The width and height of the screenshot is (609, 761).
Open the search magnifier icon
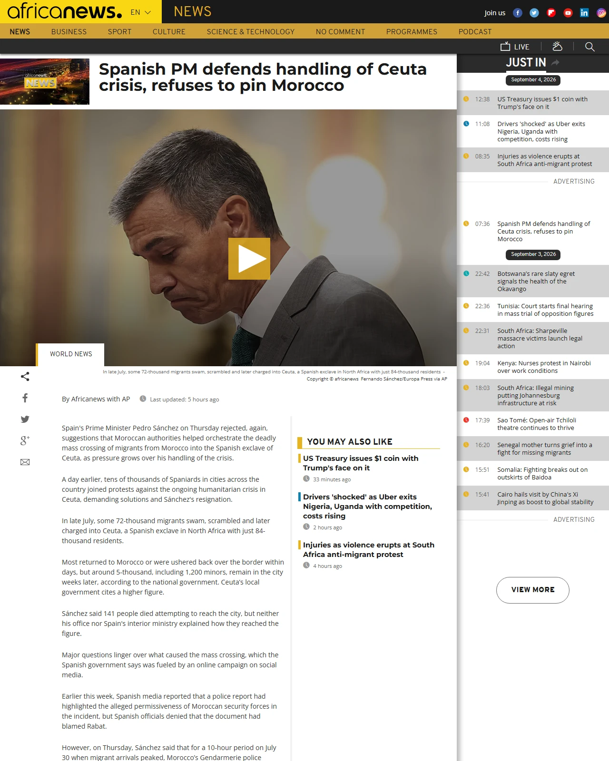590,47
